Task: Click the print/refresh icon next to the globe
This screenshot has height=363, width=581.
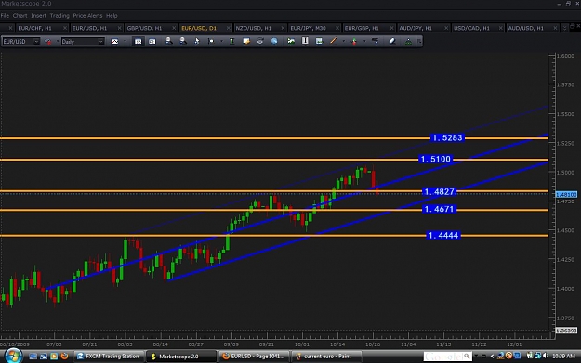Action: pos(260,42)
